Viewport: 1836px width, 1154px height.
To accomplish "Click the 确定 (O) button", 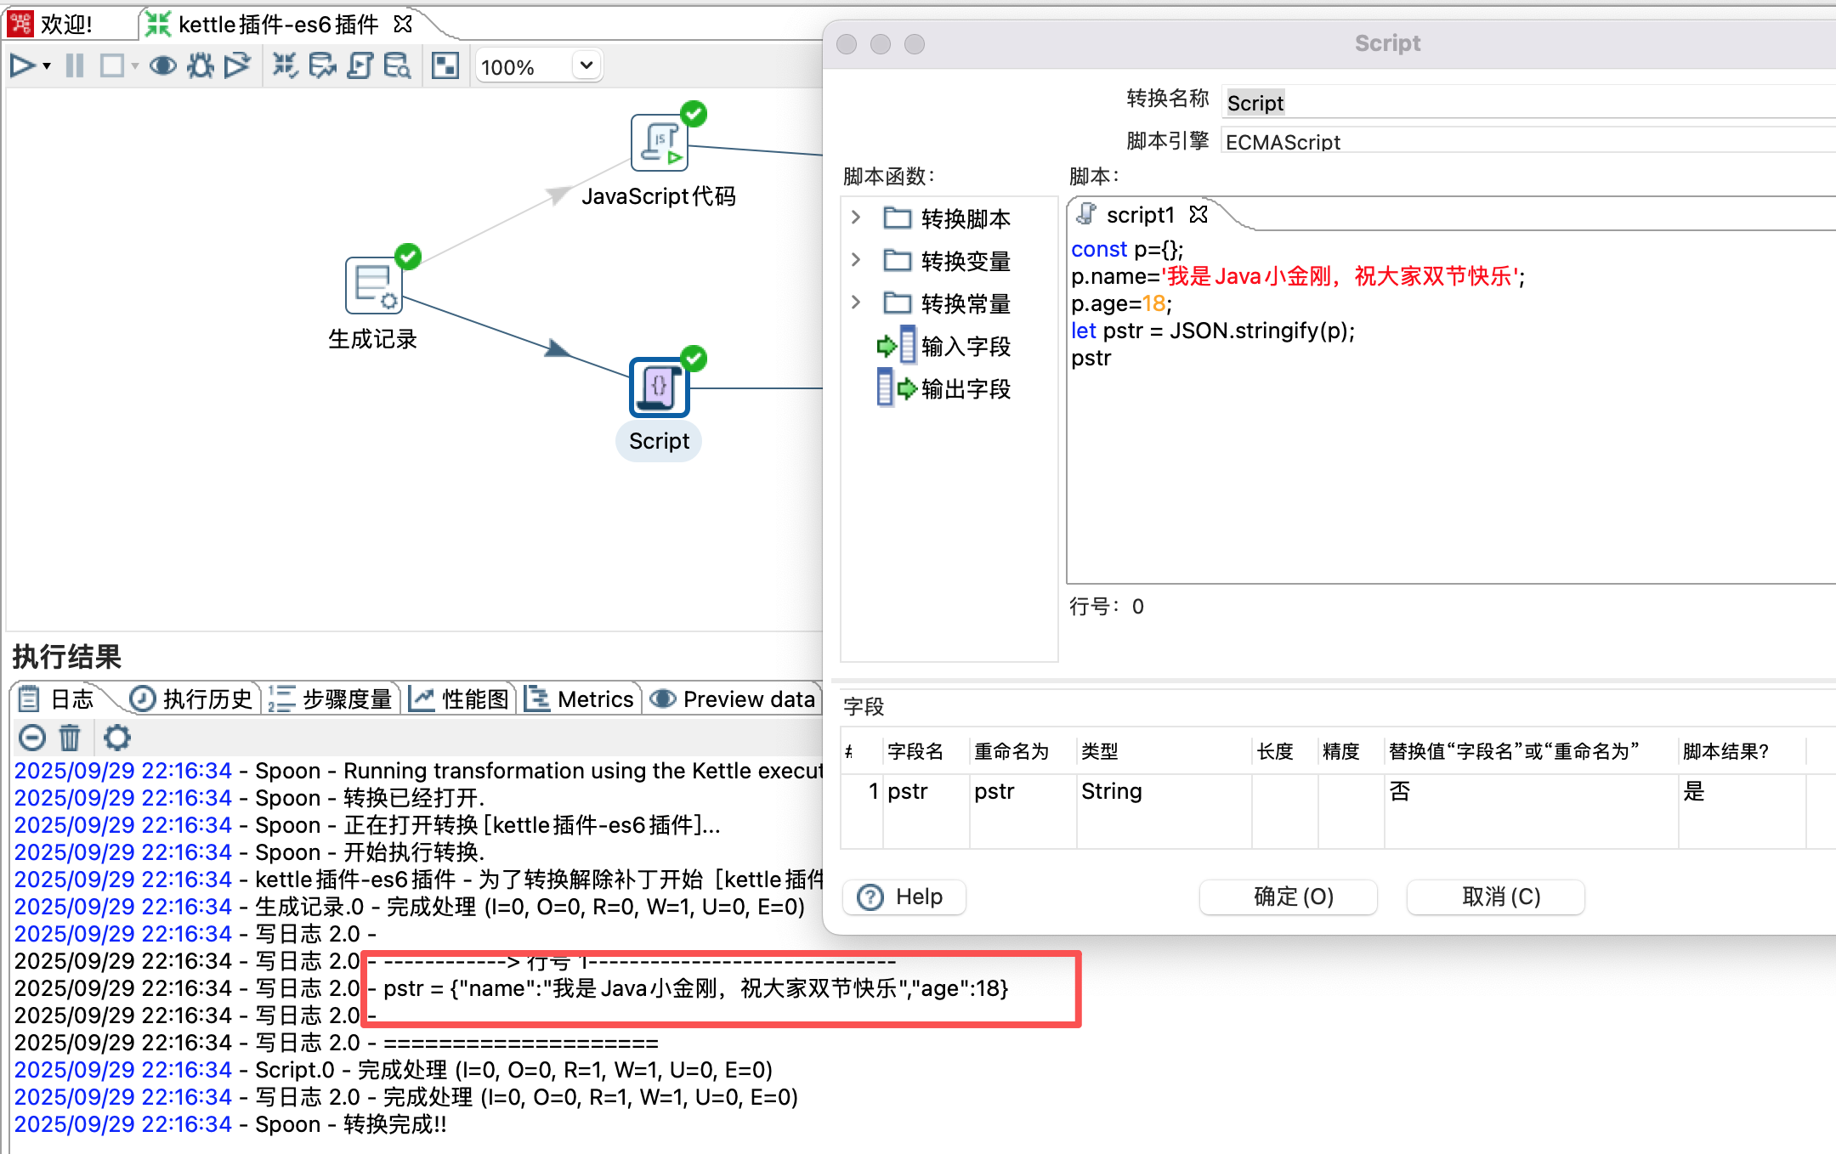I will click(x=1288, y=897).
